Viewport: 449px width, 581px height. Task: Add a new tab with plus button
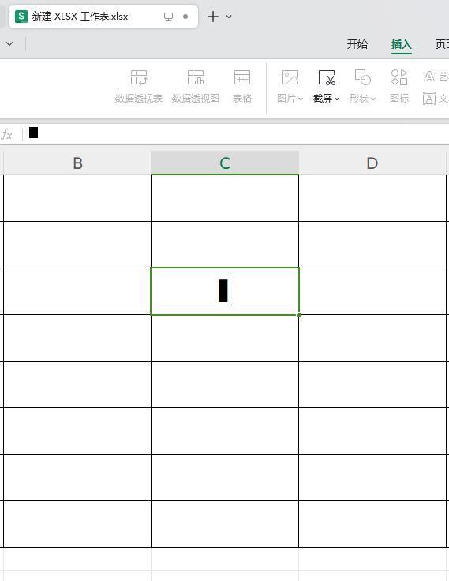[213, 17]
